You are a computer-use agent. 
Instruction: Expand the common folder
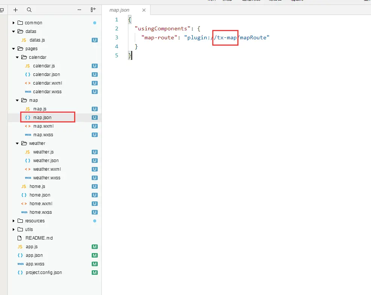[13, 23]
